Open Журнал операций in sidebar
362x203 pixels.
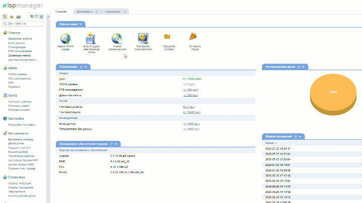(20, 183)
